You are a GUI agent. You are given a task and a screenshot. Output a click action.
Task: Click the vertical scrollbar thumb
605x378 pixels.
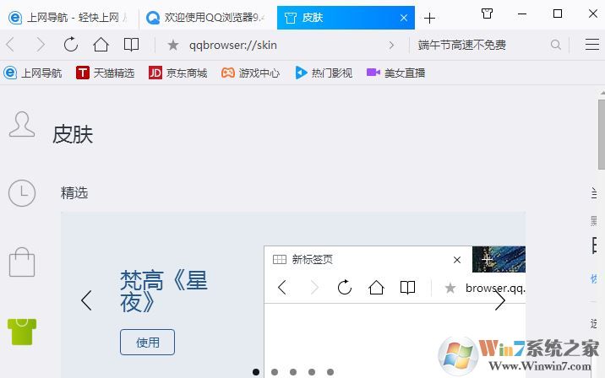click(602, 134)
